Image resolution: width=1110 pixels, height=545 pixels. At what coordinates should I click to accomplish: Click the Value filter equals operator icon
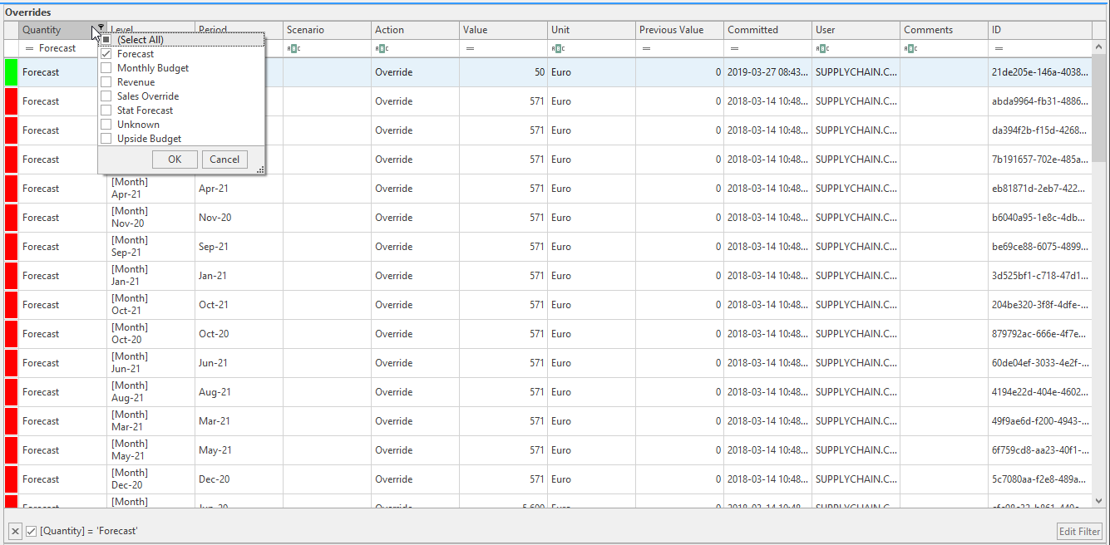[470, 48]
